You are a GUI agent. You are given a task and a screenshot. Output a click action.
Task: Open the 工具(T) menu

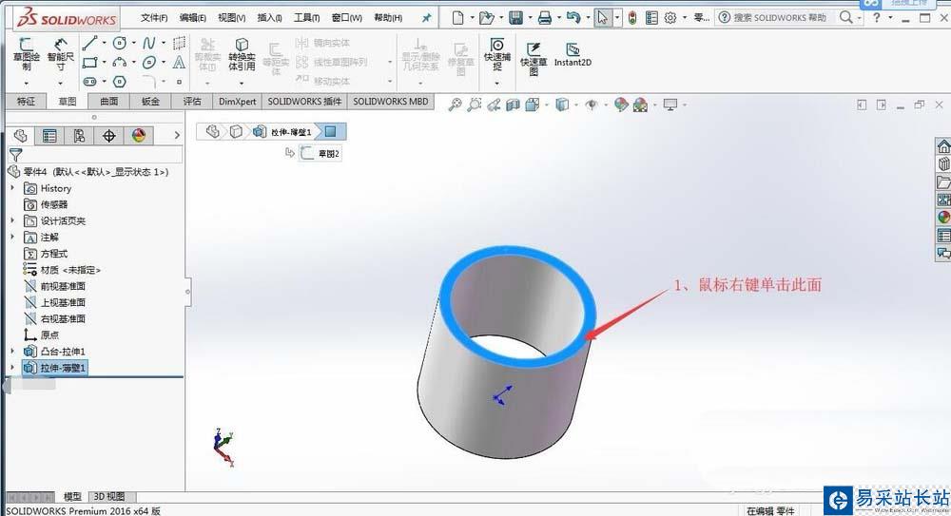click(307, 18)
